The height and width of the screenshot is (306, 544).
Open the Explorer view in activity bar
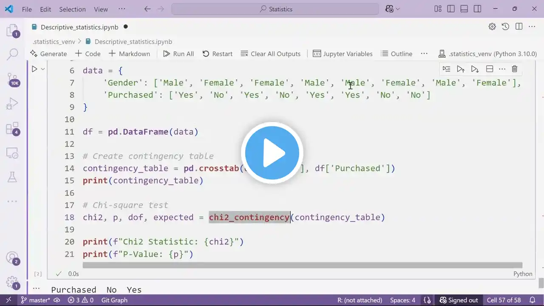12,31
